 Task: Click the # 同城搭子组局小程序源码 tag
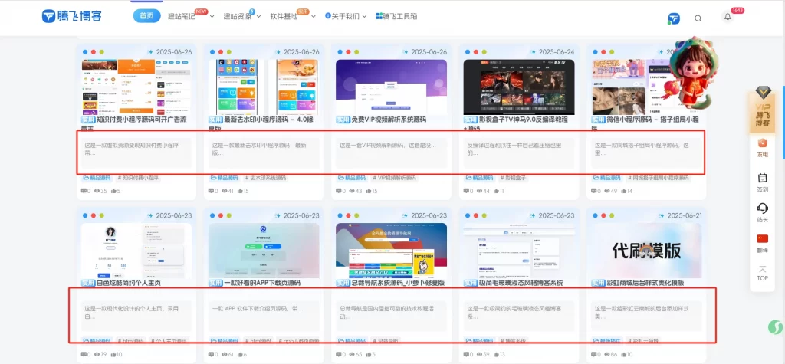pyautogui.click(x=659, y=178)
